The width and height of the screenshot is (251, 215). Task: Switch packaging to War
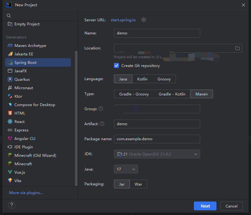pos(138,184)
